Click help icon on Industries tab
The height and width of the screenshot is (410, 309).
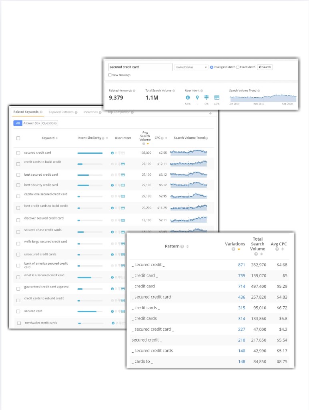coord(100,113)
